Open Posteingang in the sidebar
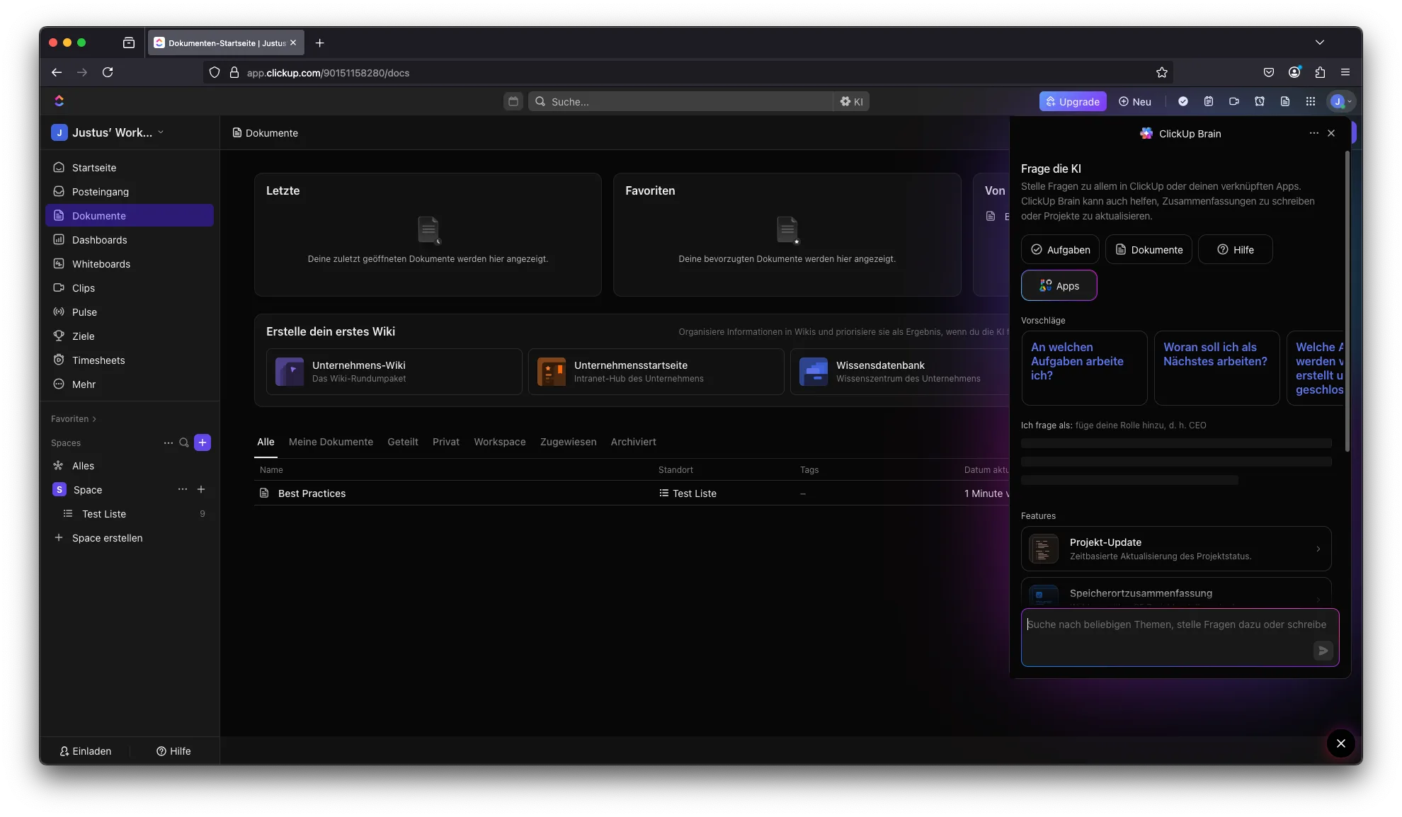Screen dimensions: 1402x817 (130, 192)
